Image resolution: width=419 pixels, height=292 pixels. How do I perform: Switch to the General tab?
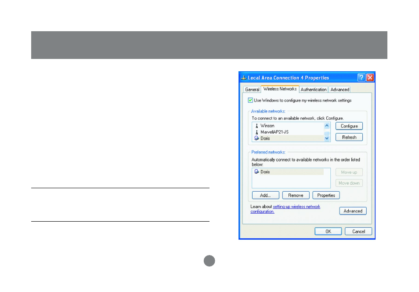(252, 89)
